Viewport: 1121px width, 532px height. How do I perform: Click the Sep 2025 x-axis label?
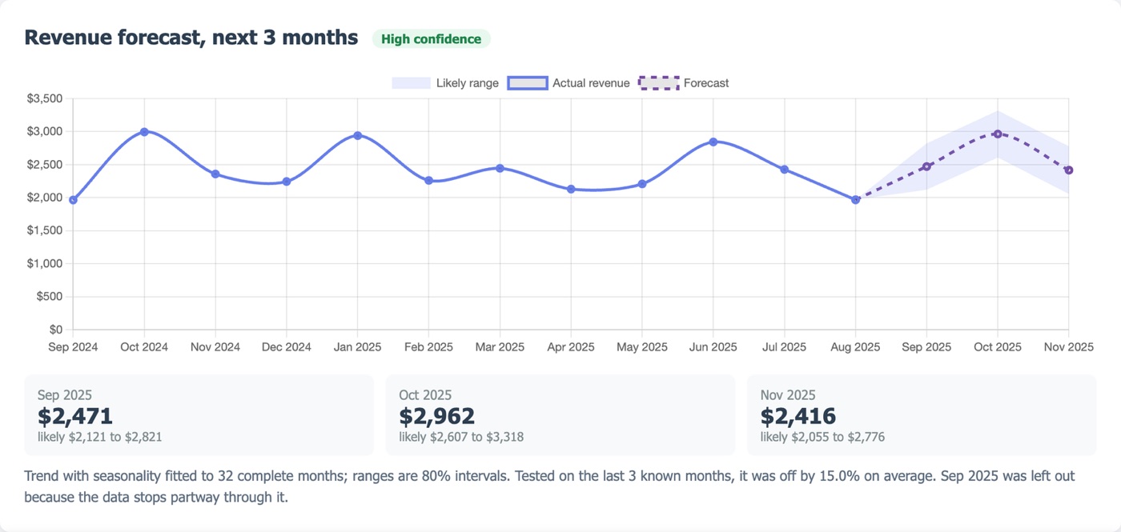coord(926,347)
